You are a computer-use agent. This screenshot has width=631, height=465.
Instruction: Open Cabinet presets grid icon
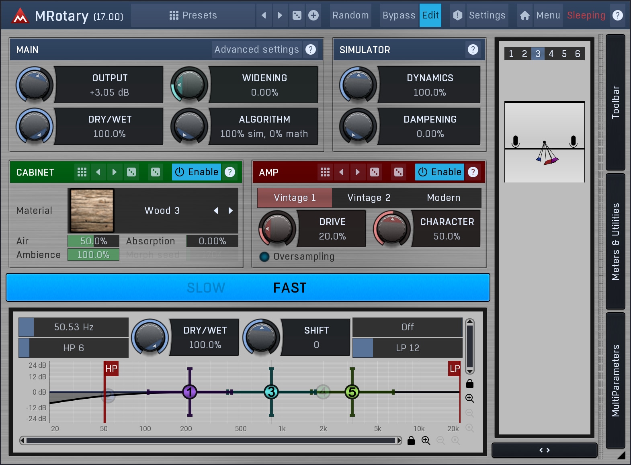click(x=82, y=172)
